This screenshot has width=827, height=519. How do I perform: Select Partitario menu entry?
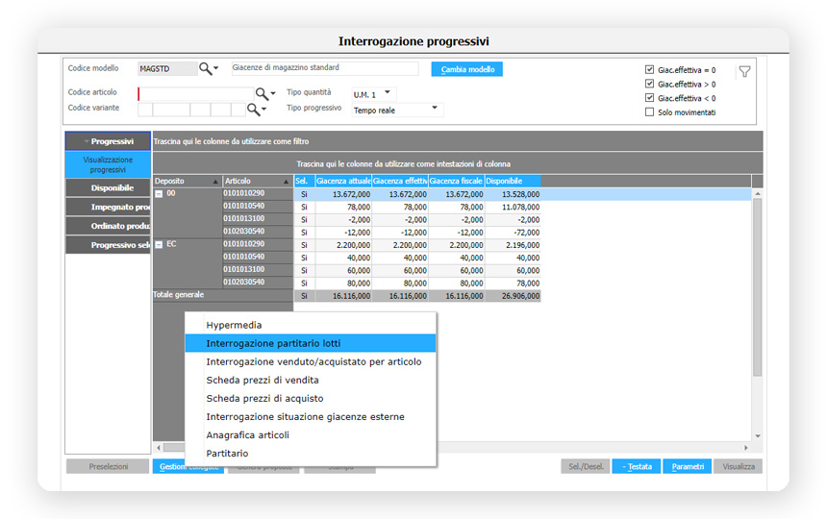[x=311, y=454]
